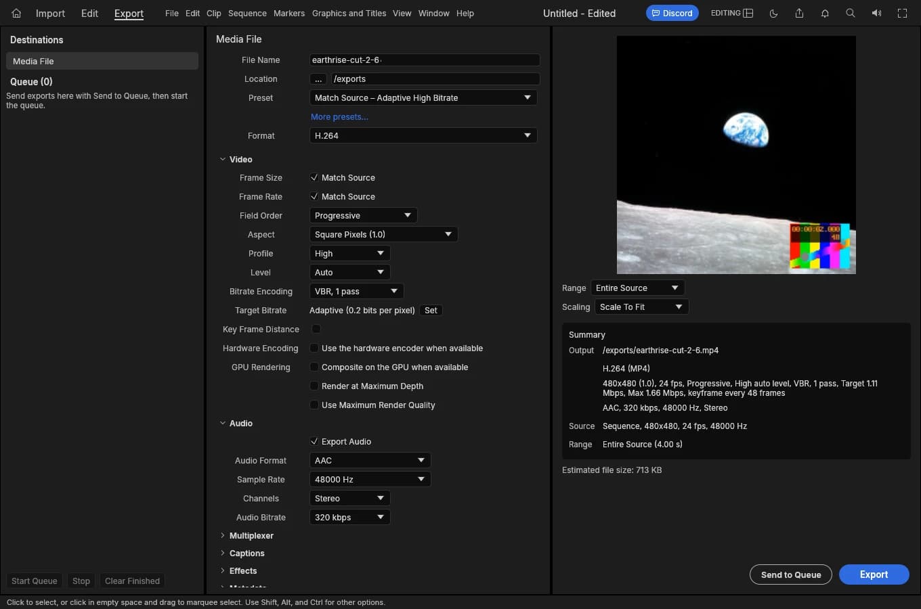
Task: Enable Composite on the GPU when available
Action: (314, 367)
